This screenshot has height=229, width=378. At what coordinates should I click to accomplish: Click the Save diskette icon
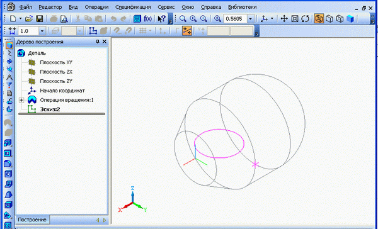tap(39, 19)
